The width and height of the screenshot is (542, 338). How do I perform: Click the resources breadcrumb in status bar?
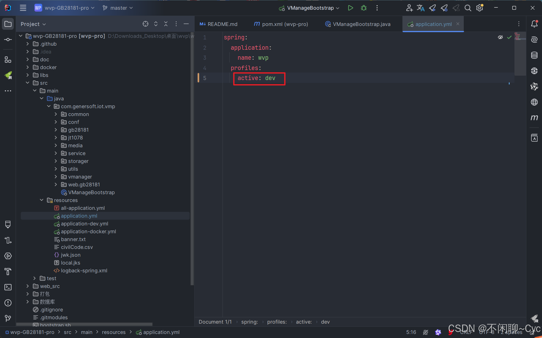point(114,332)
